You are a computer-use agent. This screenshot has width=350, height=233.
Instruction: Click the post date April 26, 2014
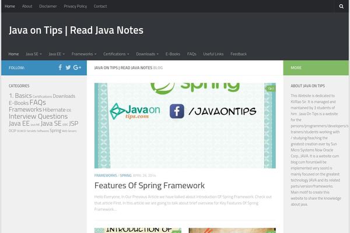[x=144, y=175]
